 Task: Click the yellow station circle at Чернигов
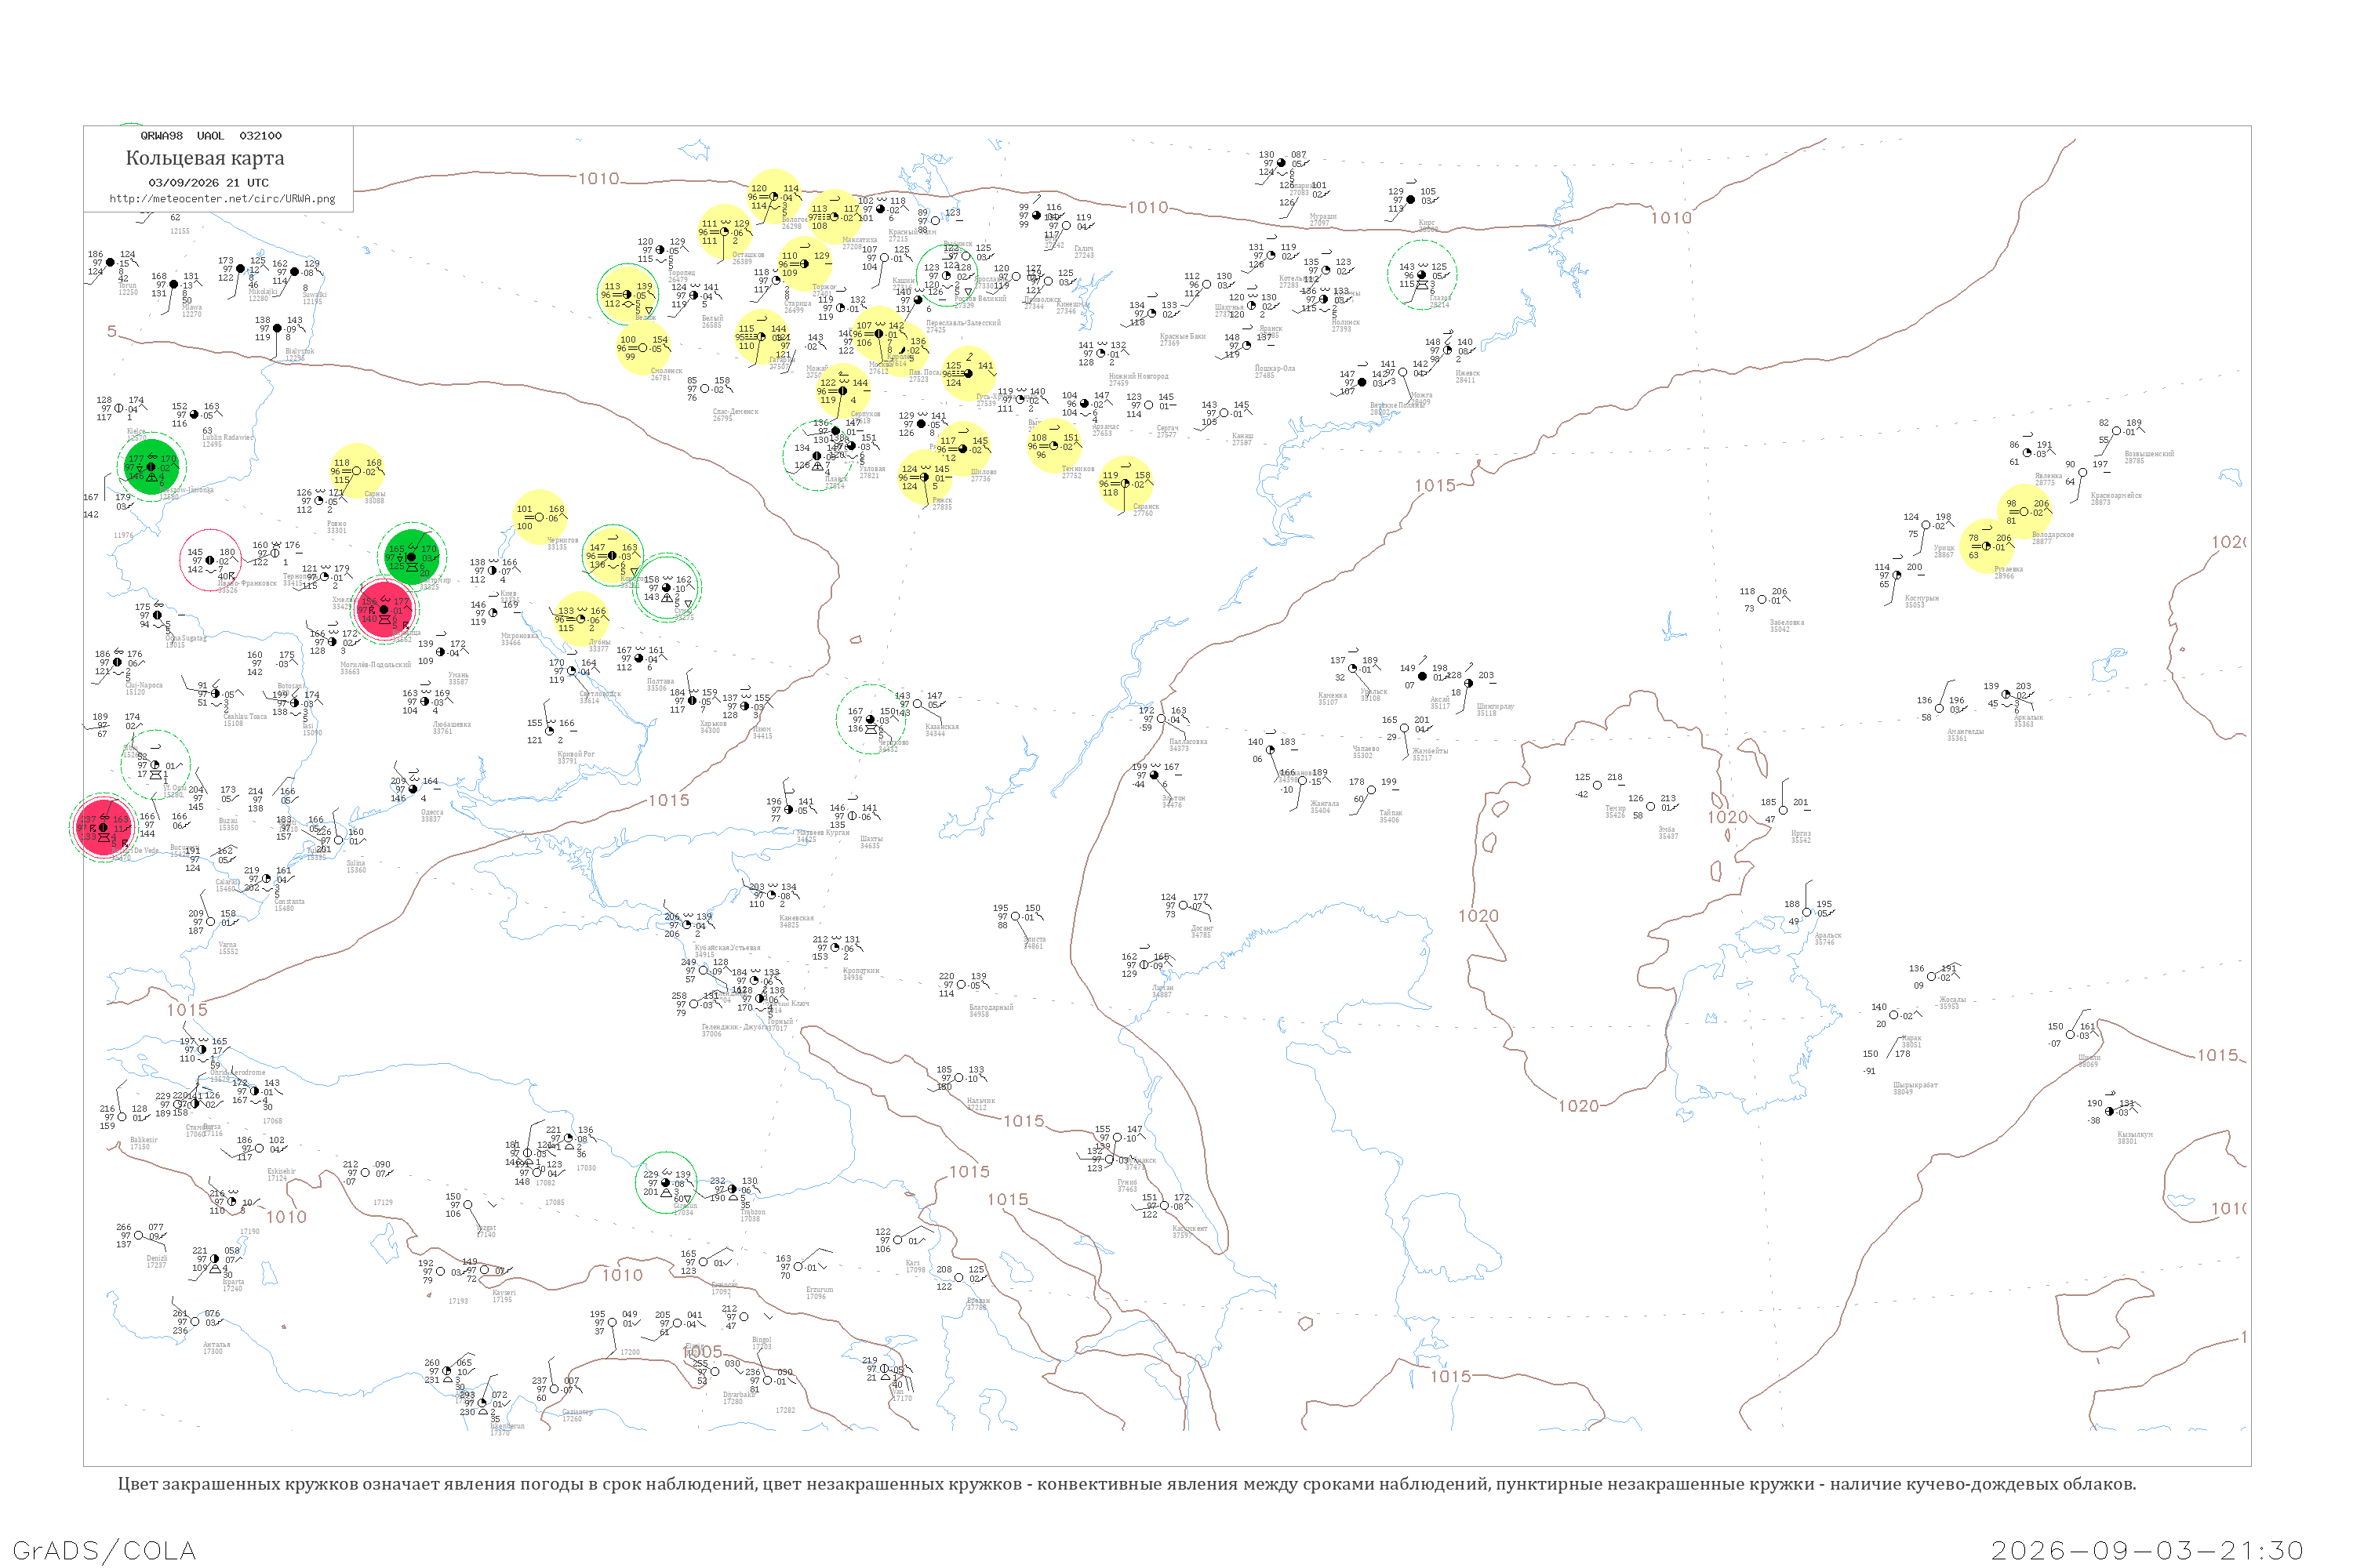(540, 517)
